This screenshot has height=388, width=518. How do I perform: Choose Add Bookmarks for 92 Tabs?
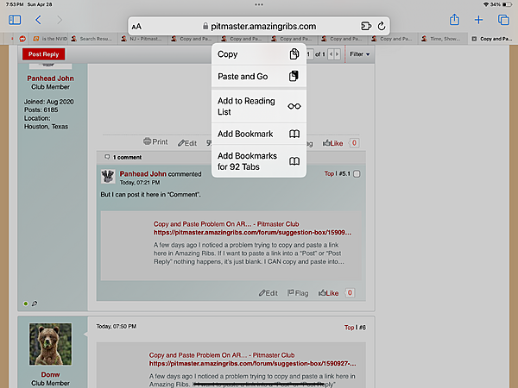coord(259,161)
